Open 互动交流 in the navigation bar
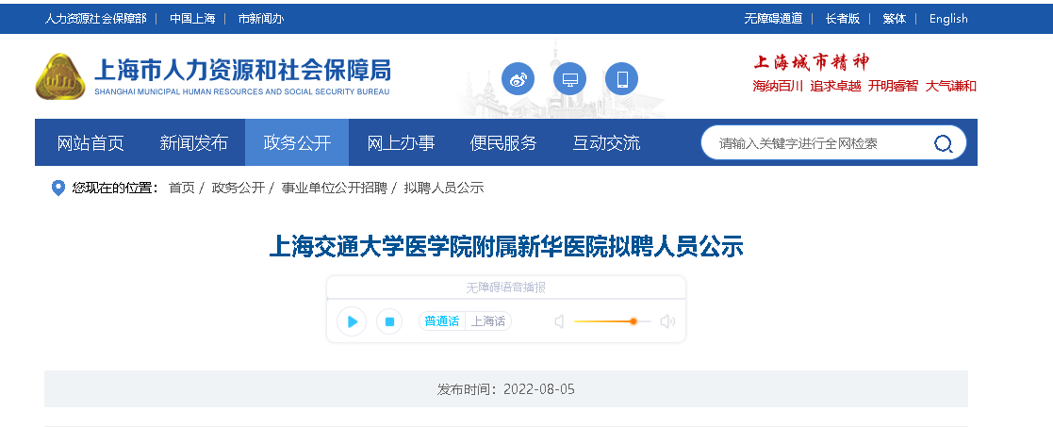The height and width of the screenshot is (427, 1053). pos(606,142)
